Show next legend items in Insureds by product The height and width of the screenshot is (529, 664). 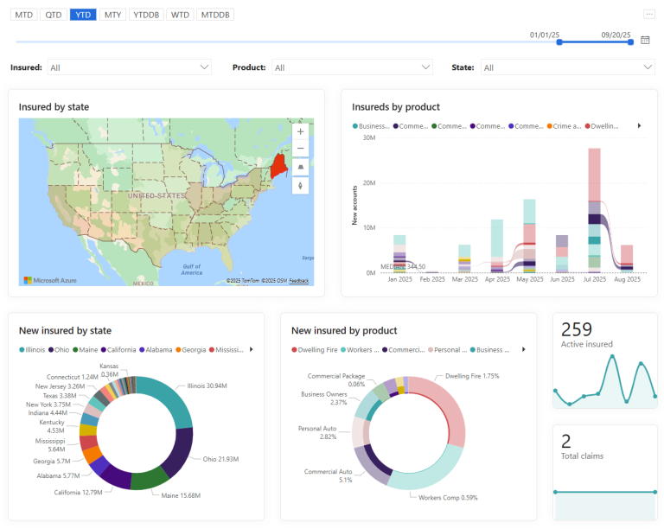pos(639,125)
